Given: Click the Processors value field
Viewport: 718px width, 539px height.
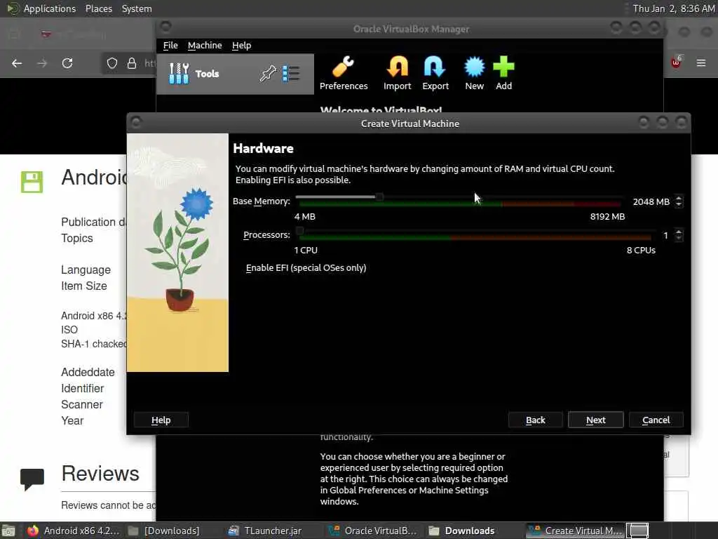Looking at the screenshot, I should [665, 236].
